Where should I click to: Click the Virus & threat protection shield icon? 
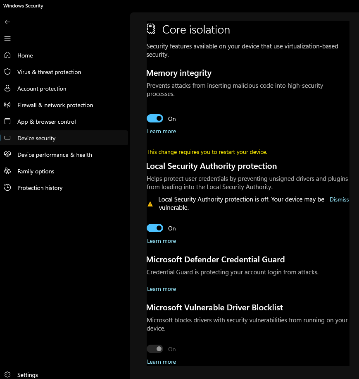pyautogui.click(x=7, y=72)
